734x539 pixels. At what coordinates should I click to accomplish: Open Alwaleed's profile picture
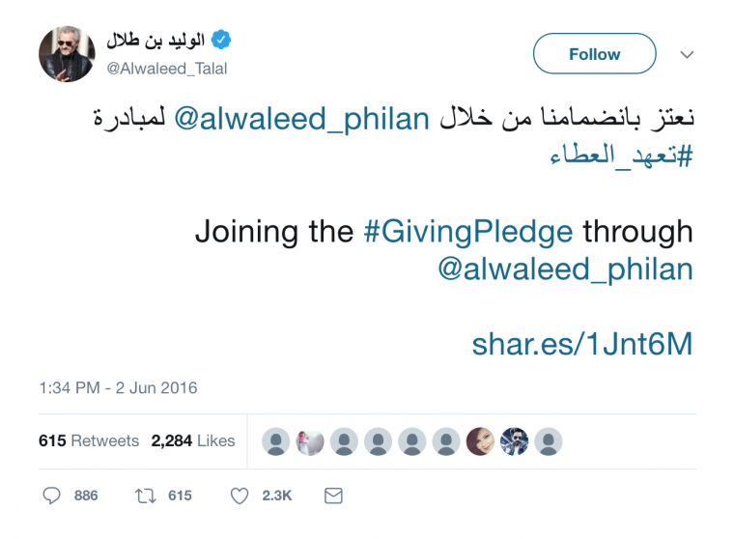(67, 54)
